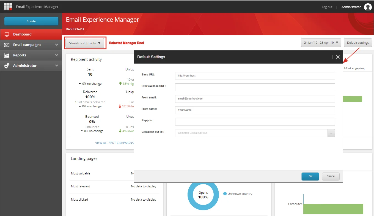Viewport: 374px width, 216px height.
Task: Open the date range dropdown 24 Jan '19 - 23 Apr '19
Action: [x=321, y=43]
